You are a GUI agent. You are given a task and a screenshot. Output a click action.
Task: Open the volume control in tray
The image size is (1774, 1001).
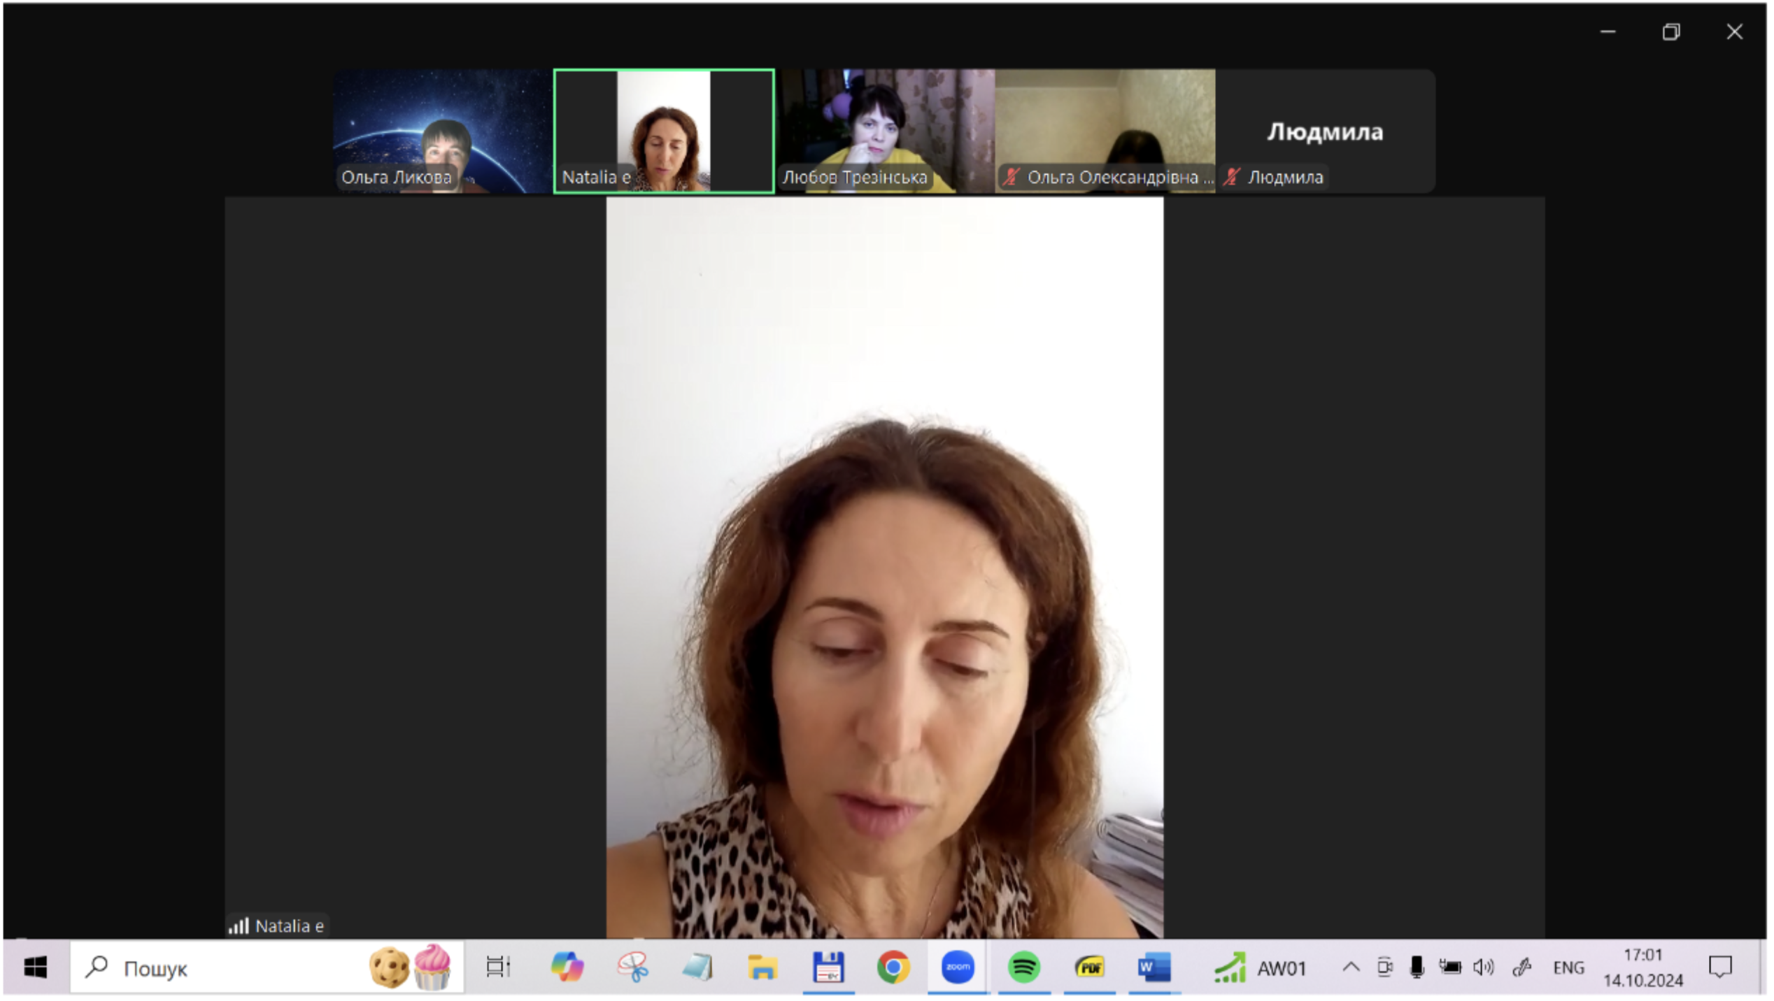click(x=1483, y=967)
